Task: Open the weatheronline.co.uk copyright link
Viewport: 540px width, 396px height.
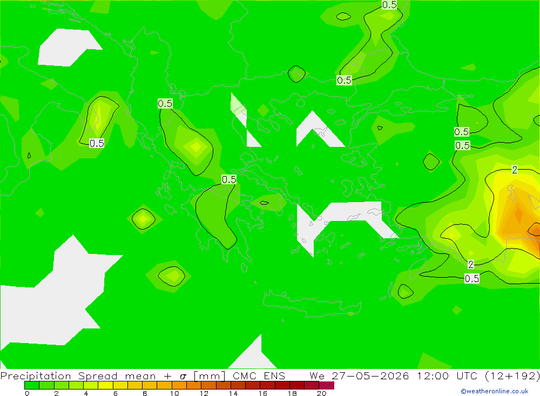Action: point(495,391)
